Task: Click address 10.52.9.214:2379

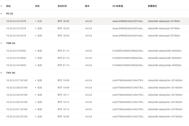Action: (16, 21)
